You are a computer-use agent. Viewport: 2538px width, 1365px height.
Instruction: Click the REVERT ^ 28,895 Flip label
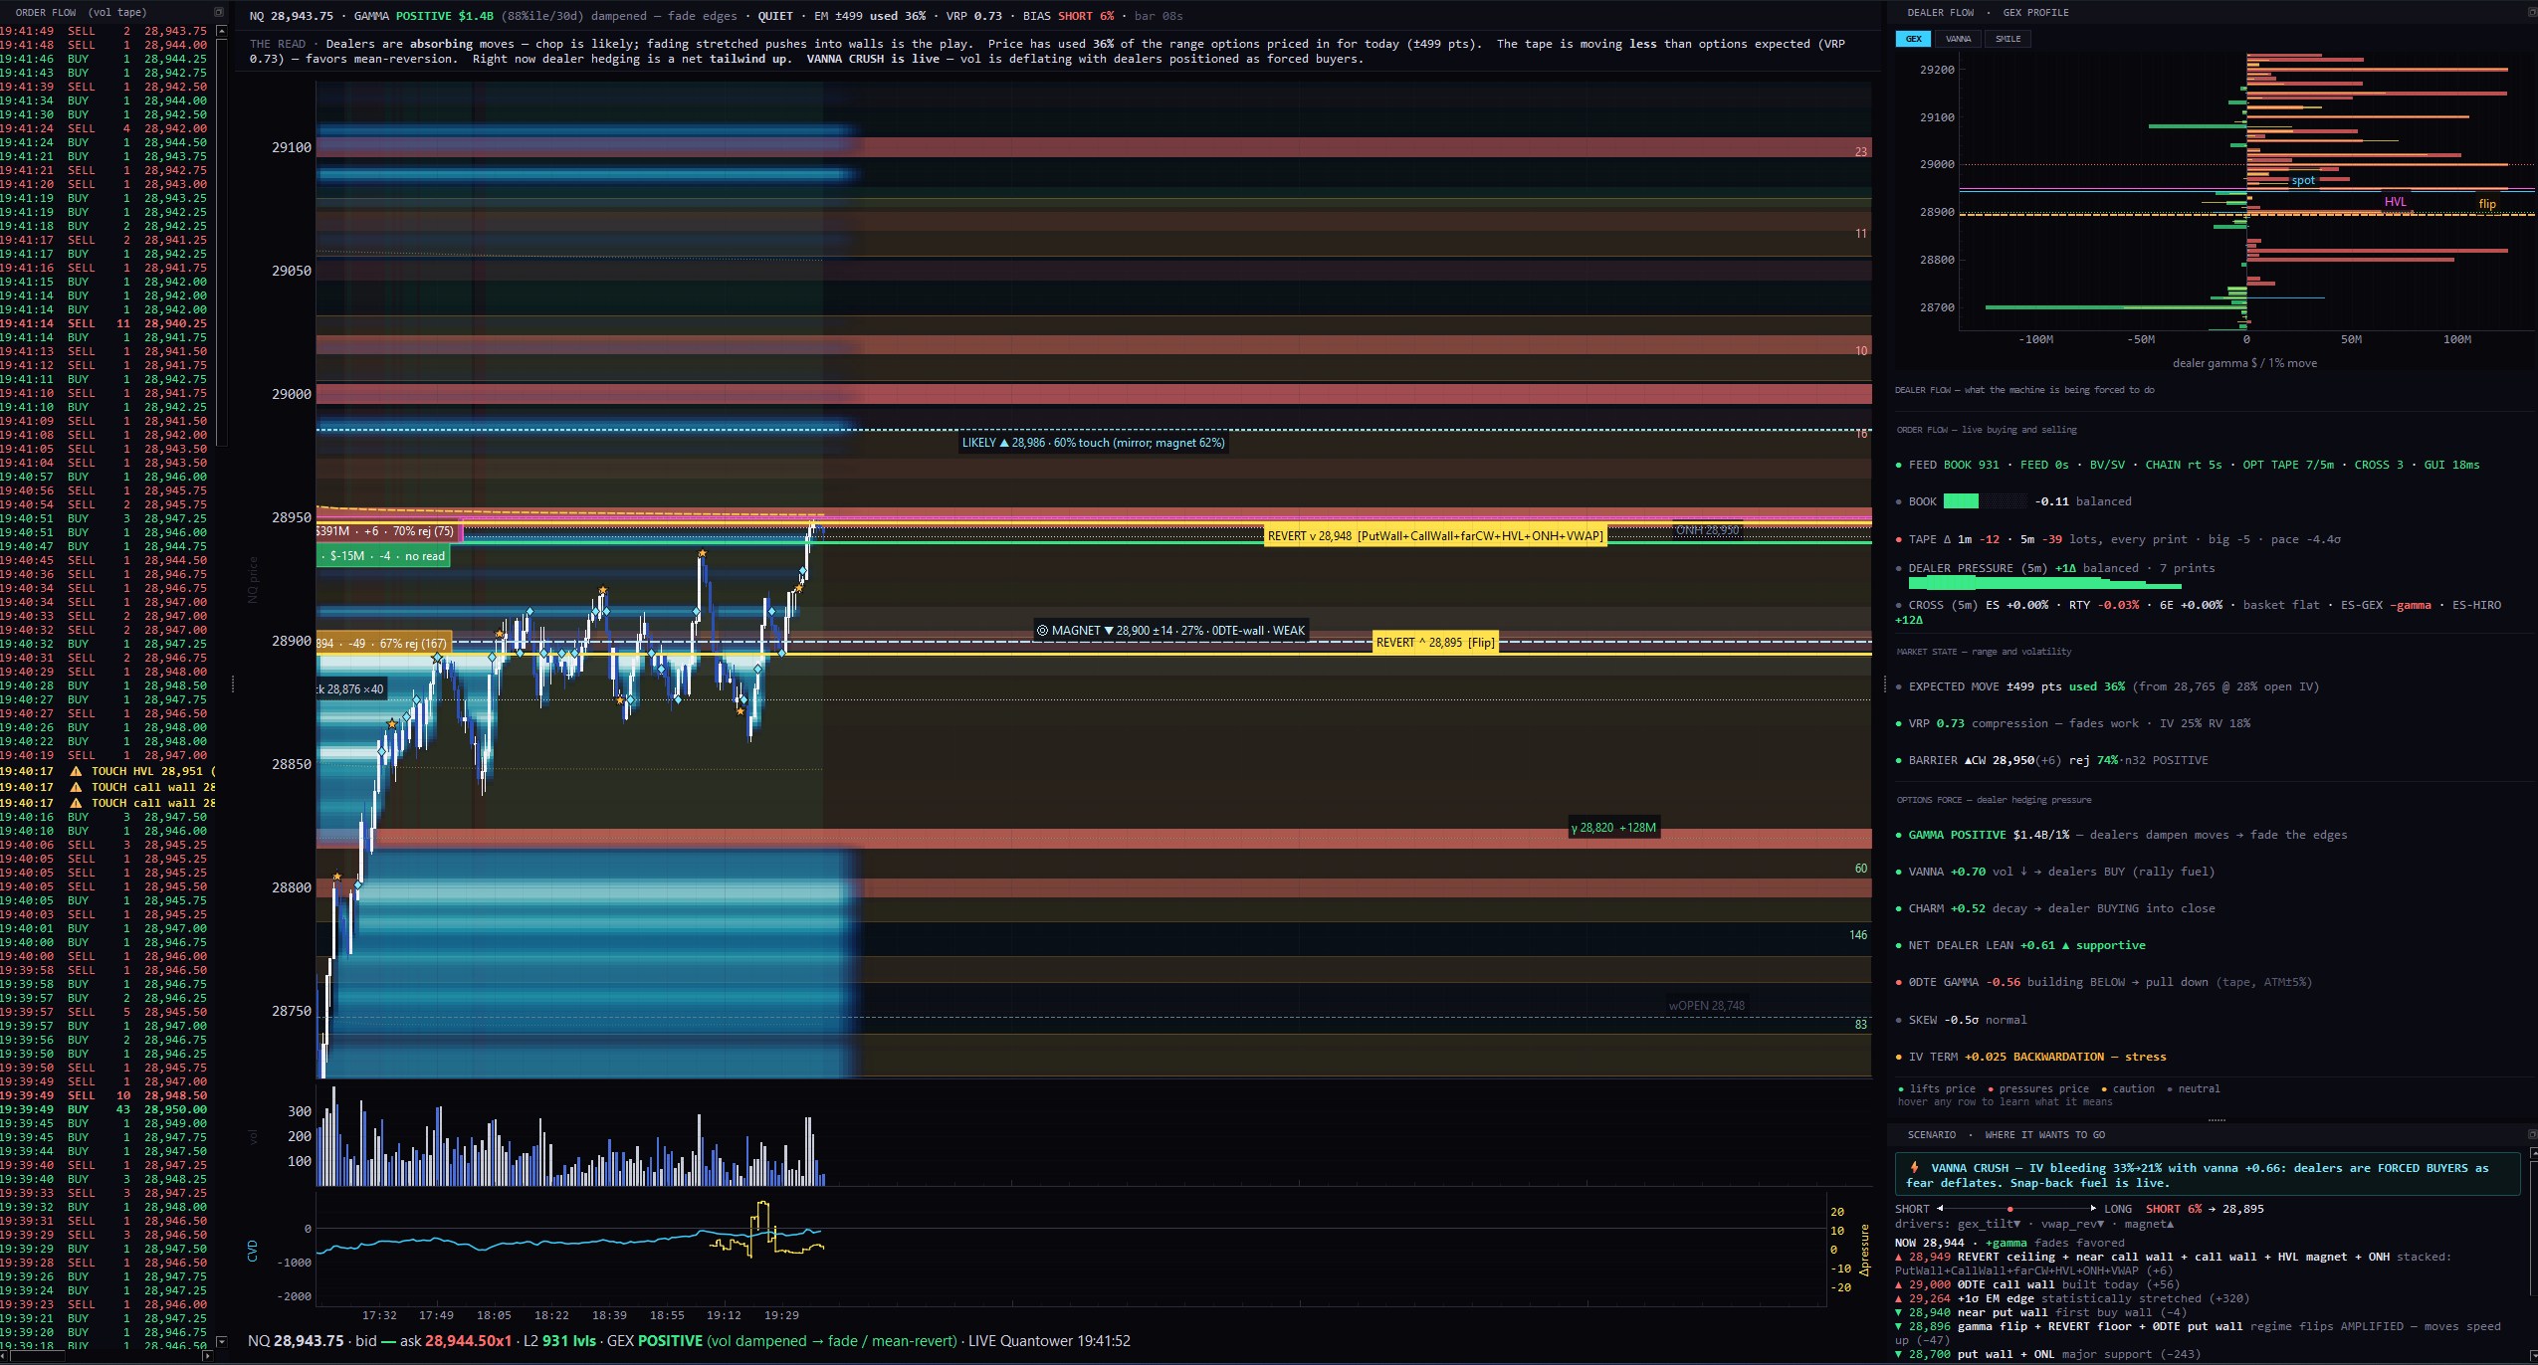1435,643
